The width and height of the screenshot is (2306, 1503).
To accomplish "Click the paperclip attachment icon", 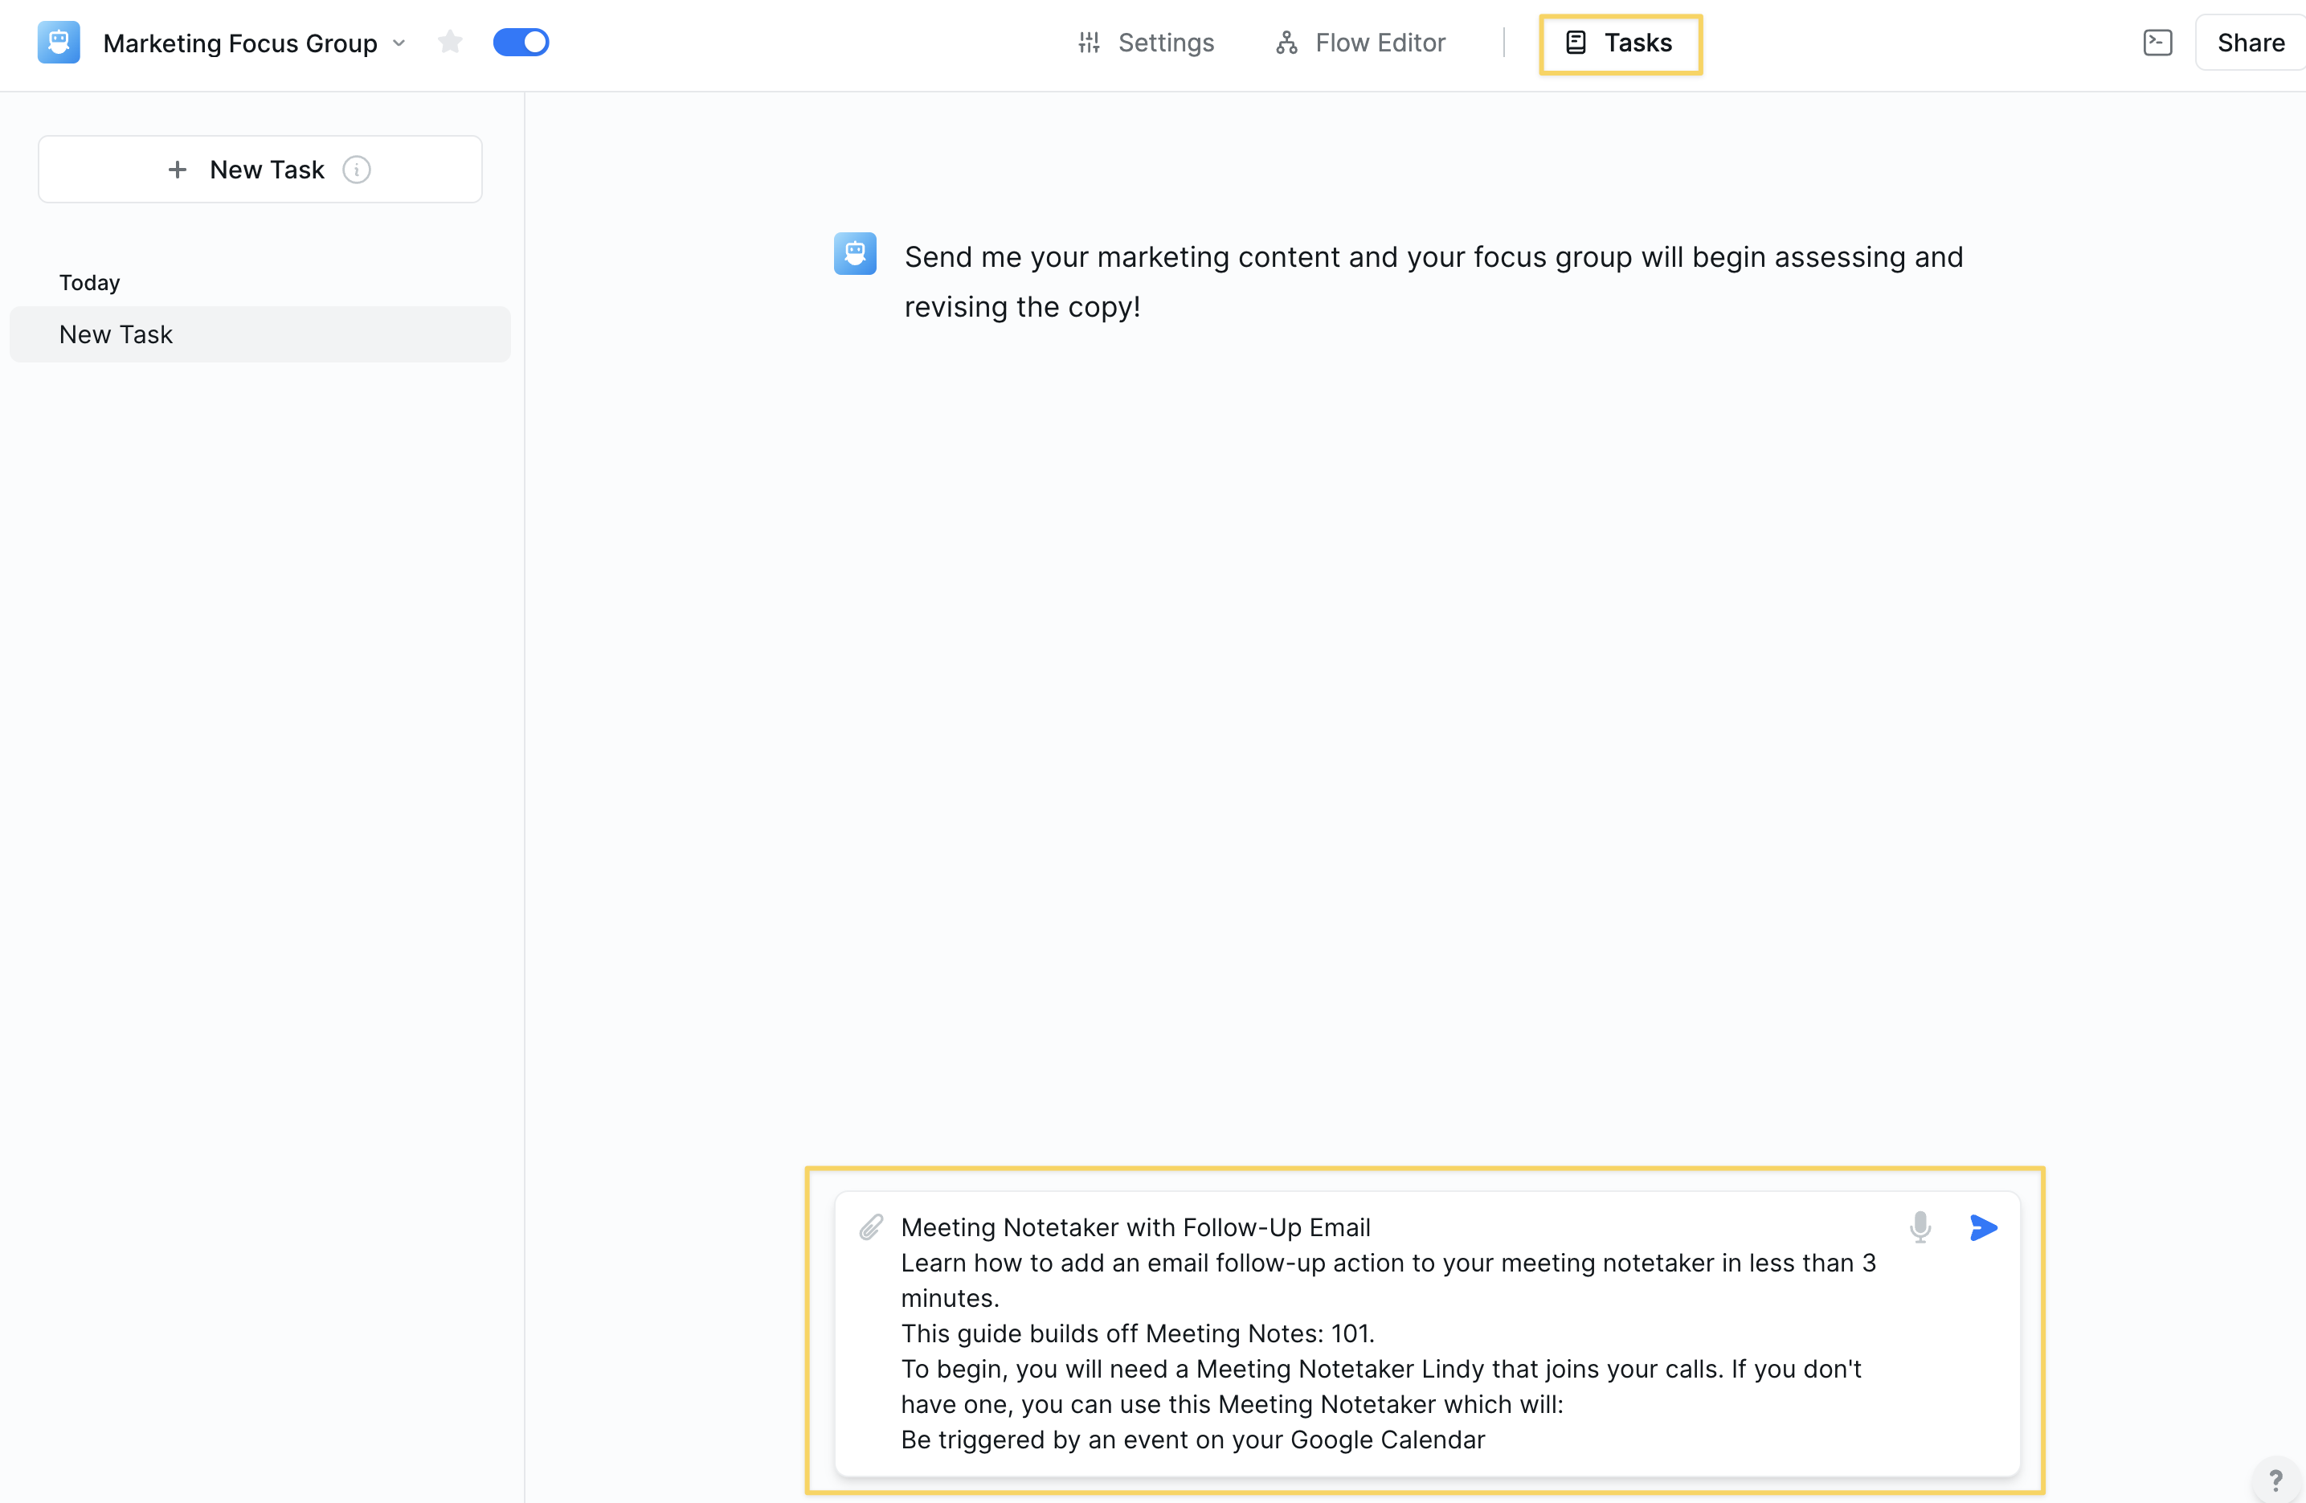I will [870, 1227].
